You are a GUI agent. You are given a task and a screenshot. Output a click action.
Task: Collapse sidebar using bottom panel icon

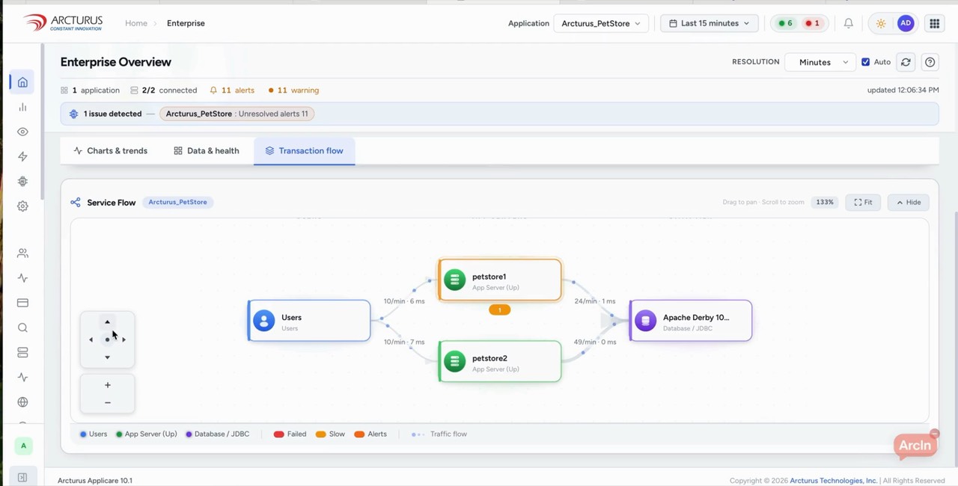(22, 477)
